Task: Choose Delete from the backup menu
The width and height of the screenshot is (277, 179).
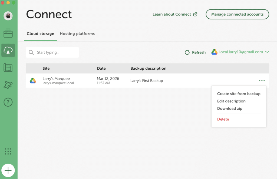Action: (223, 119)
